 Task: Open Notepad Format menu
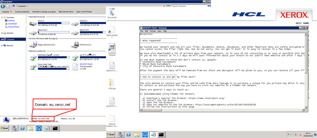153,31
